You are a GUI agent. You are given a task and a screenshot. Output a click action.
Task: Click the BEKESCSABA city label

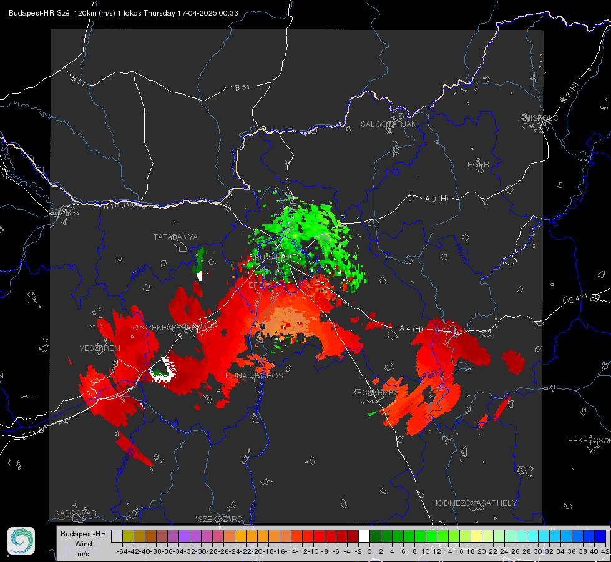pos(589,441)
